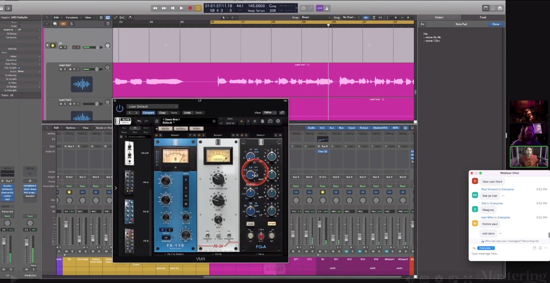Search modules input field

[x=137, y=137]
